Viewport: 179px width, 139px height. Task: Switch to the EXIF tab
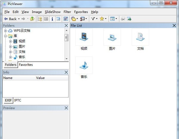pos(8,100)
